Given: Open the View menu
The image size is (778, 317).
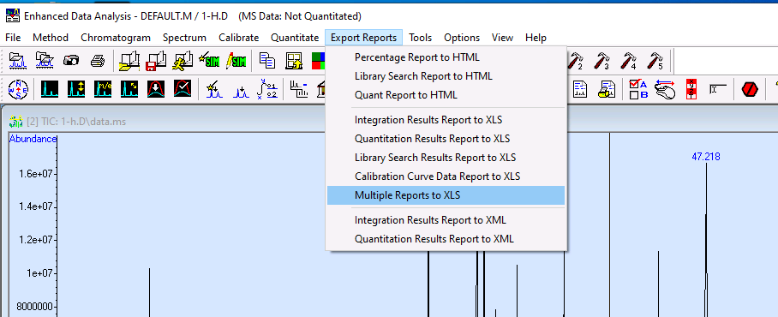Looking at the screenshot, I should point(503,38).
